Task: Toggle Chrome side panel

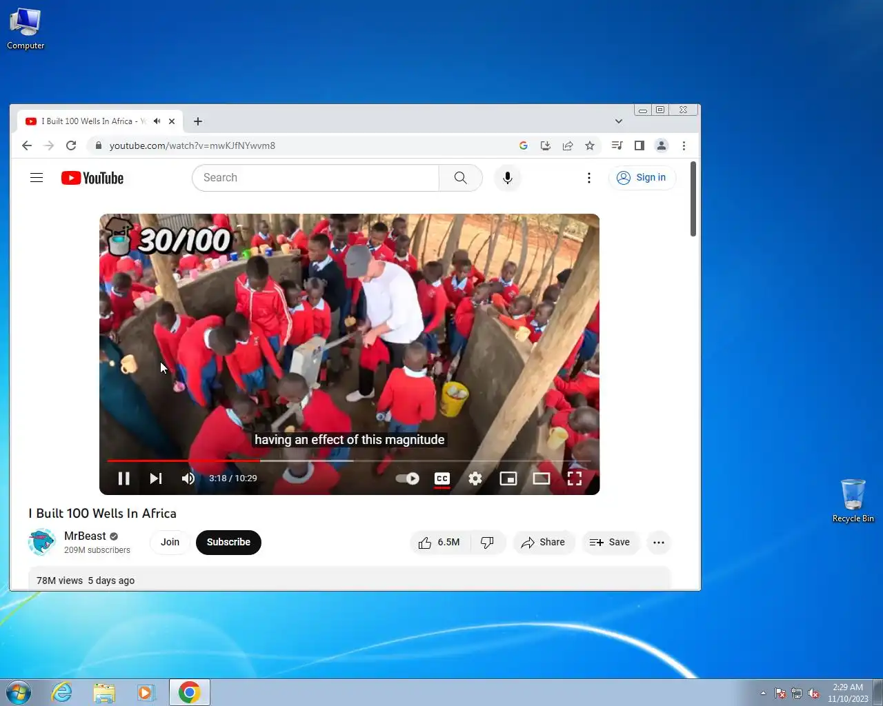Action: [x=639, y=145]
